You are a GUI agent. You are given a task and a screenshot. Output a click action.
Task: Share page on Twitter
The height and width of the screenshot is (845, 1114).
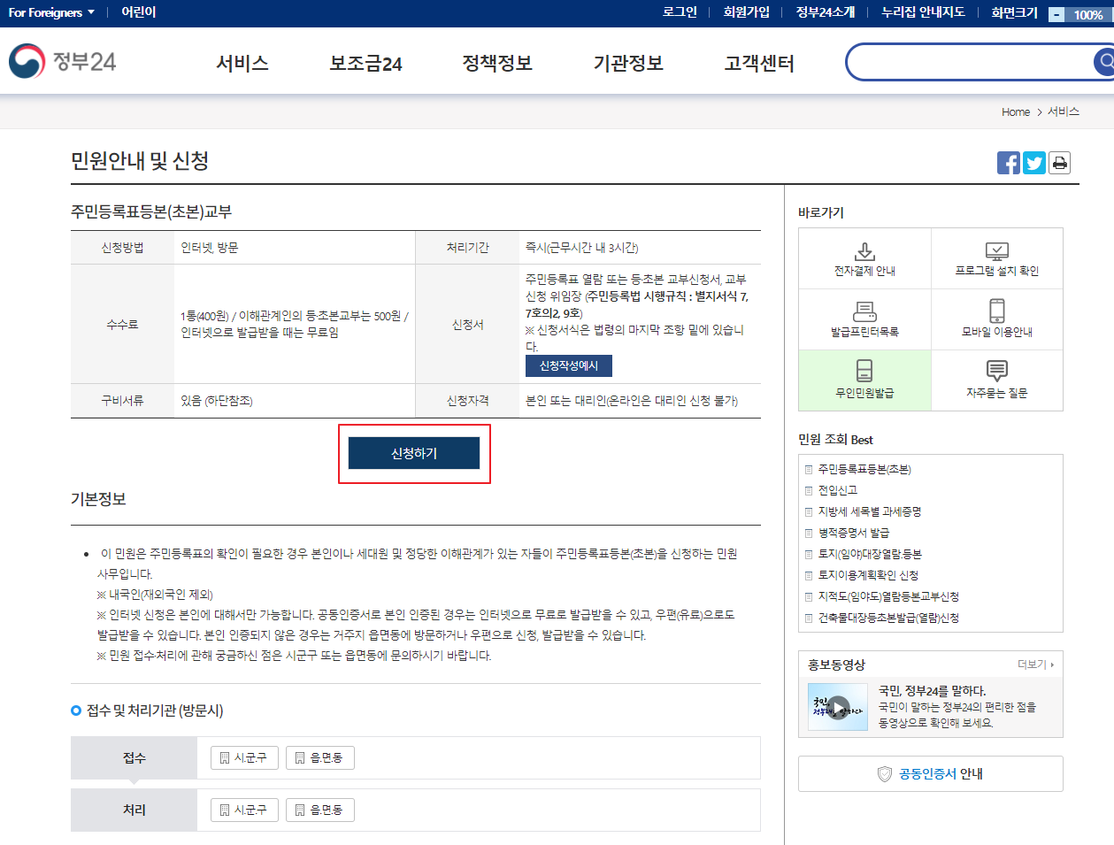(x=1034, y=163)
